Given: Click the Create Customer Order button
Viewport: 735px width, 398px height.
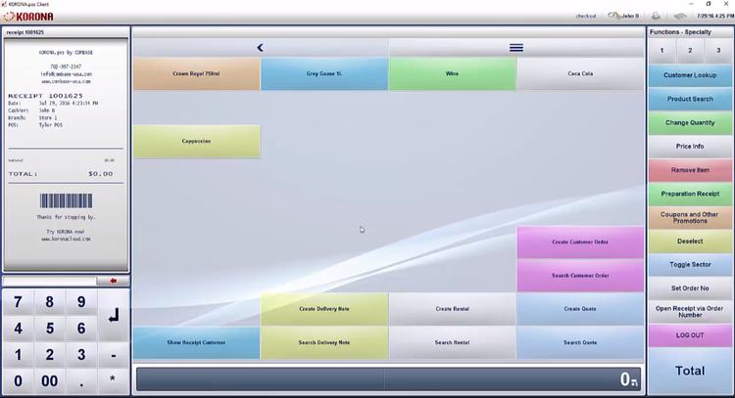Looking at the screenshot, I should click(580, 242).
